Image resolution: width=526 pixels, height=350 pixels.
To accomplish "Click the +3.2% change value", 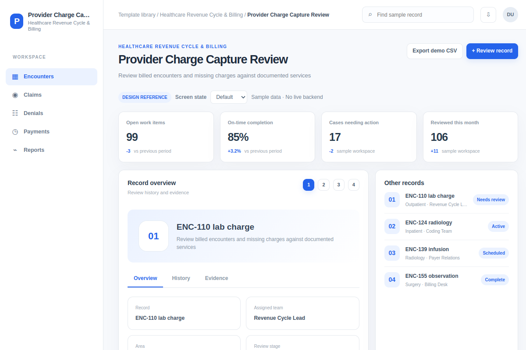I will pyautogui.click(x=234, y=151).
